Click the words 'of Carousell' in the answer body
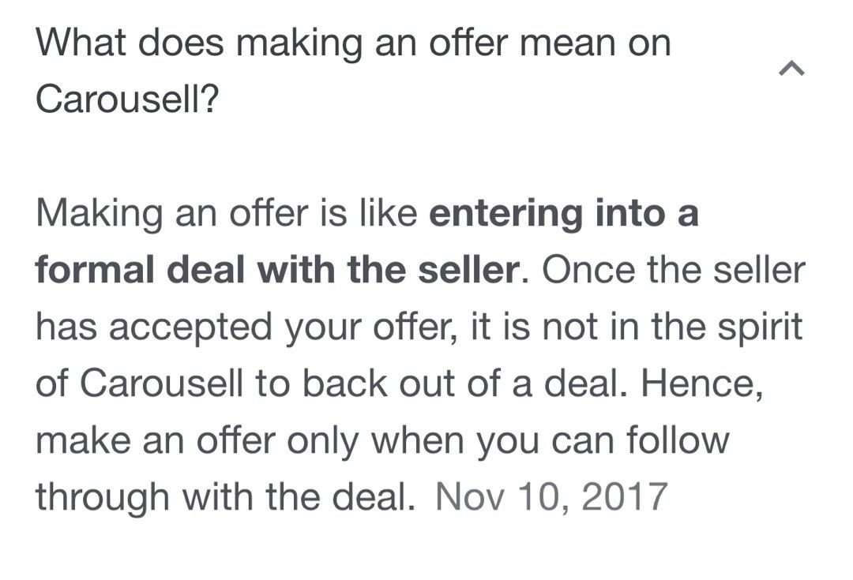 (139, 384)
